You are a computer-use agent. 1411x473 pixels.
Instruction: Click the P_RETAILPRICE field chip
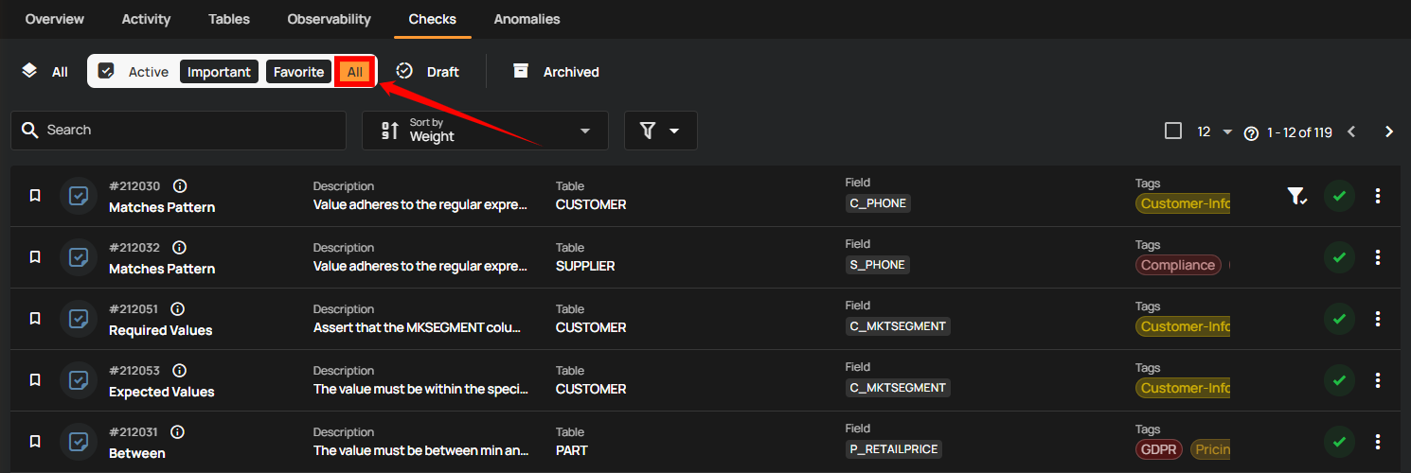[x=894, y=449]
